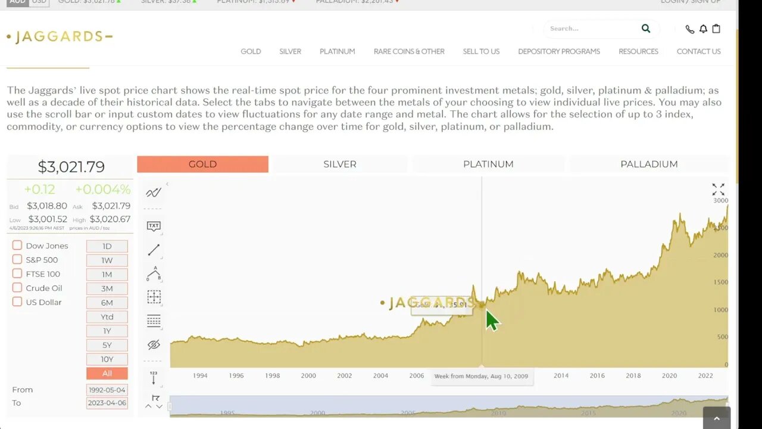
Task: Open the shopping bag cart
Action: (716, 29)
